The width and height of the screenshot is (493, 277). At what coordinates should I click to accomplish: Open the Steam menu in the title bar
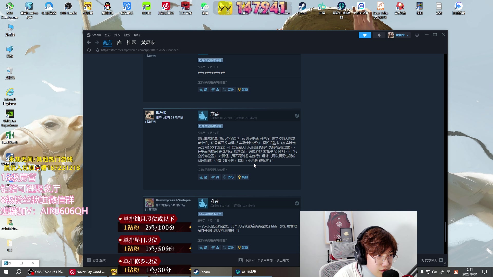click(x=94, y=35)
